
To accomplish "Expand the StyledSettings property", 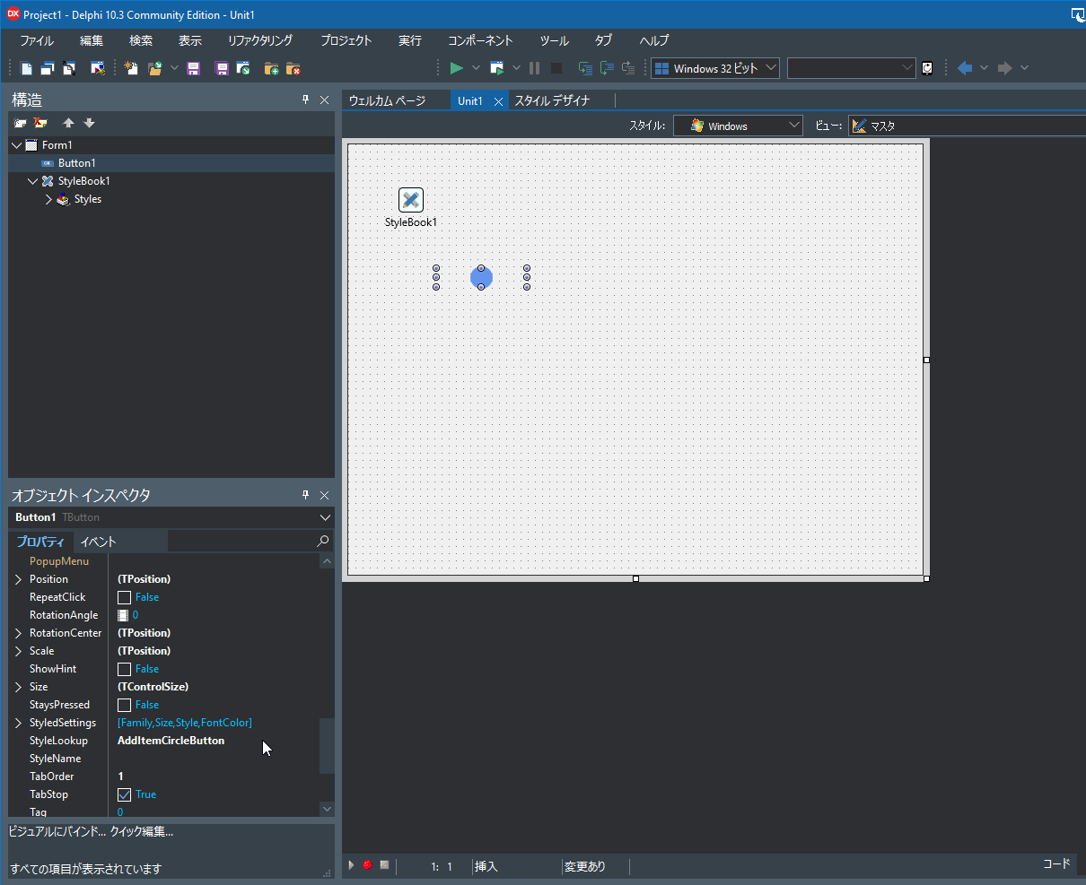I will pos(18,723).
